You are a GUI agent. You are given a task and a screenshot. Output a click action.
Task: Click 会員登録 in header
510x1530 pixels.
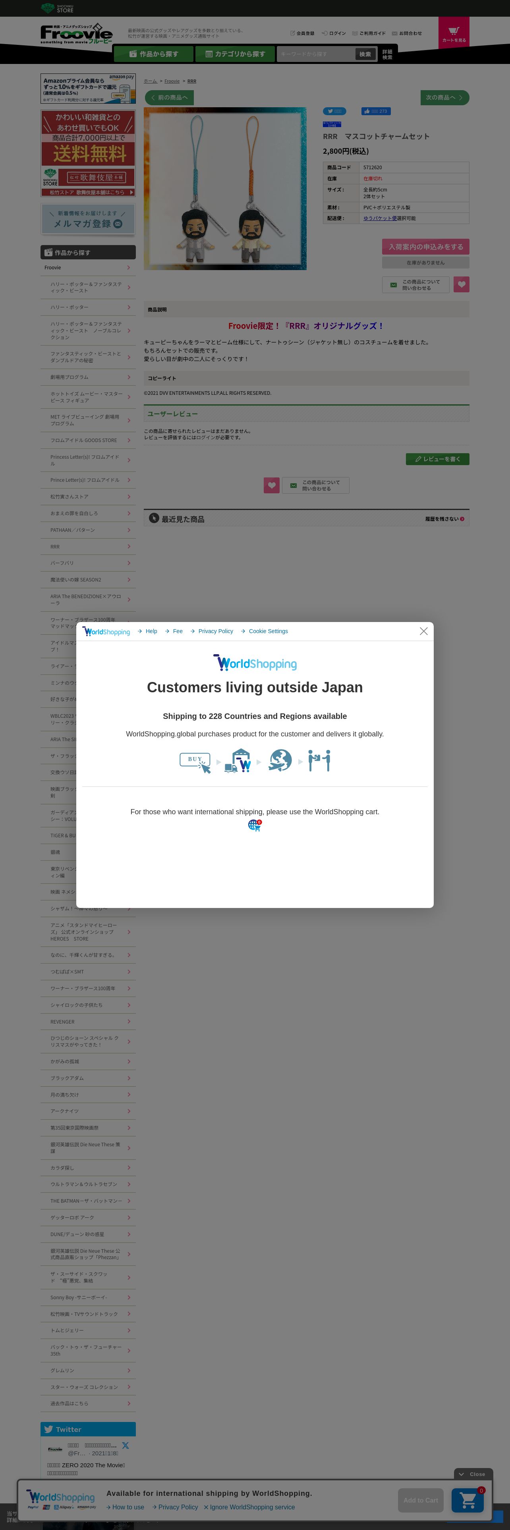(x=302, y=33)
